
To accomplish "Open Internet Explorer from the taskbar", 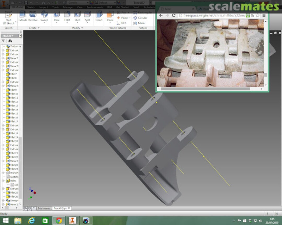I will click(x=32, y=221).
